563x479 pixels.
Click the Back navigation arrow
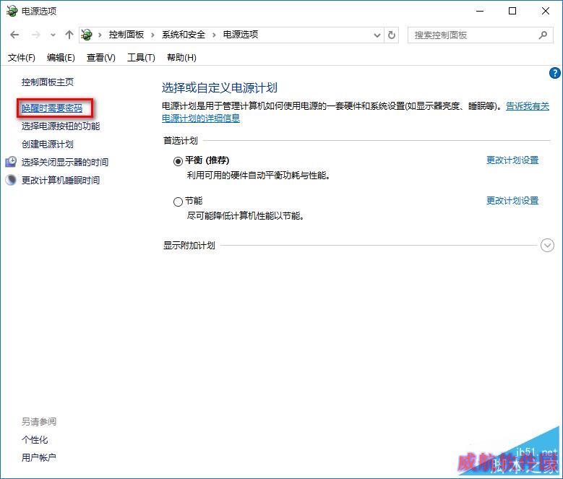tap(14, 35)
